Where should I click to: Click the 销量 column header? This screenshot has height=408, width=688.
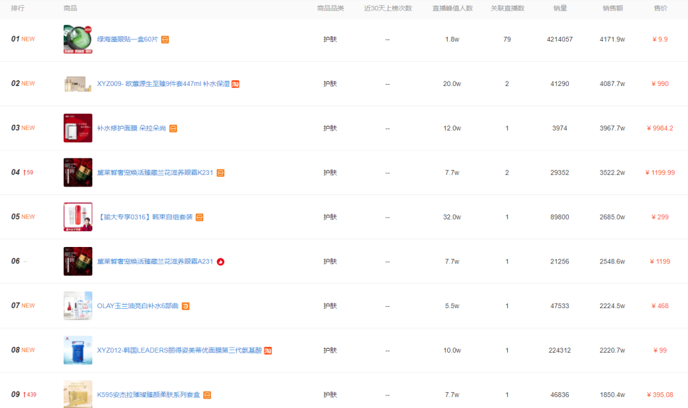click(560, 8)
